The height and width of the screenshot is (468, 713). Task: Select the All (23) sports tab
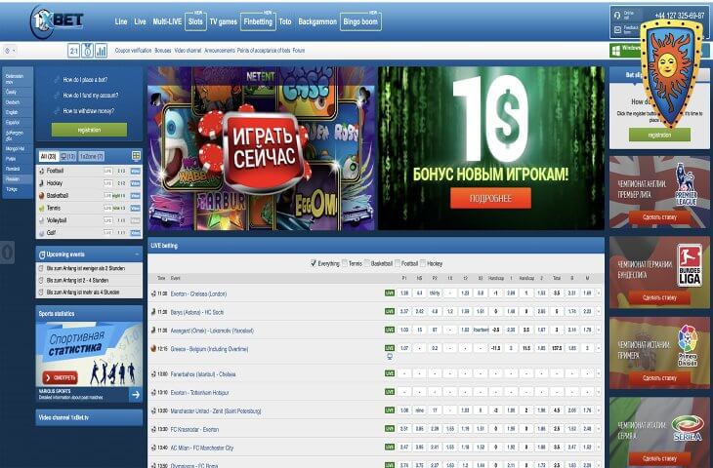tap(48, 157)
